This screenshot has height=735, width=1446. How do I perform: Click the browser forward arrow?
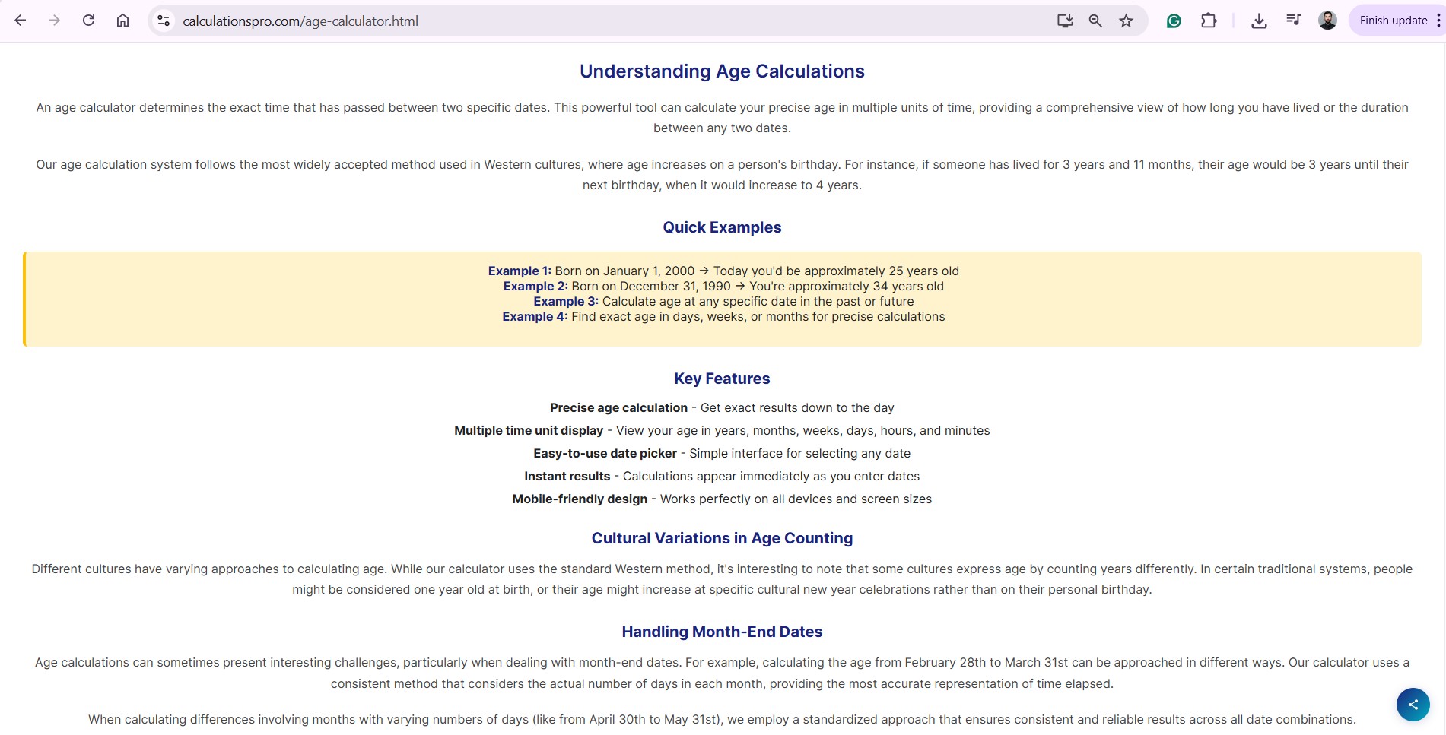tap(54, 21)
